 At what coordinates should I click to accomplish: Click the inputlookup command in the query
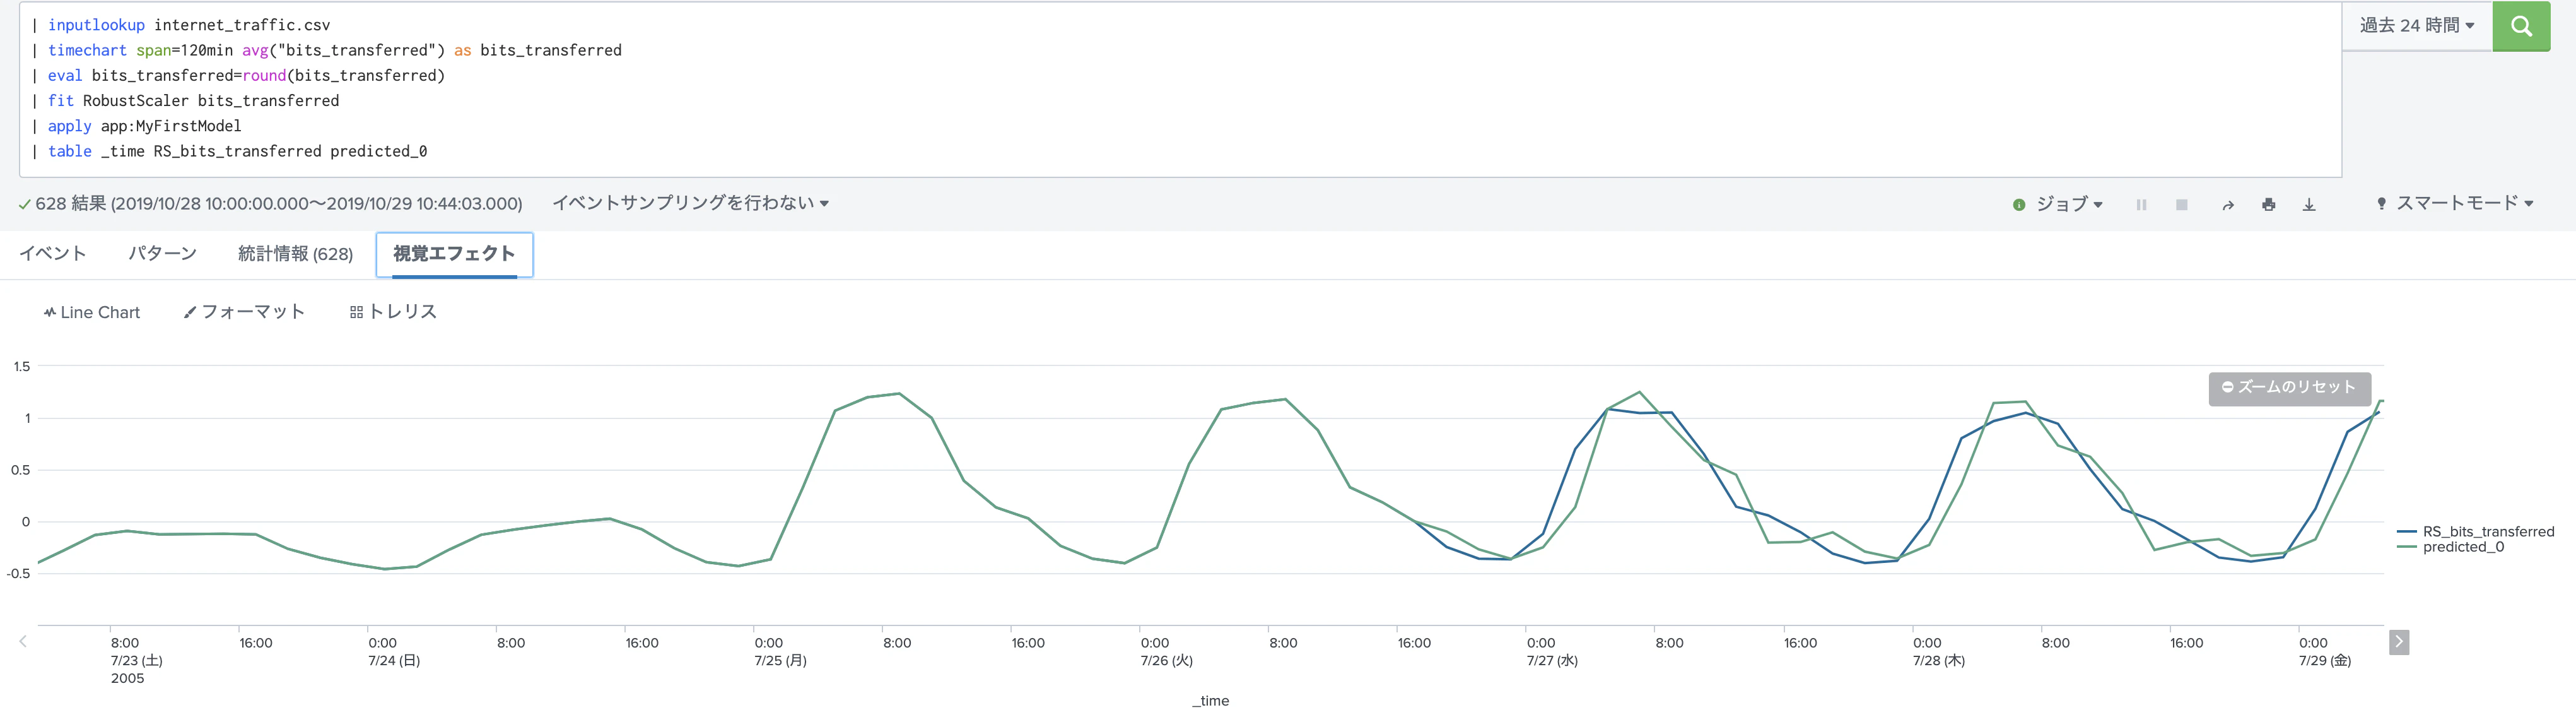[x=96, y=25]
